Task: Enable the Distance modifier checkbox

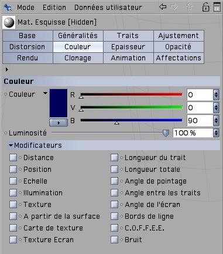Action: 13,157
